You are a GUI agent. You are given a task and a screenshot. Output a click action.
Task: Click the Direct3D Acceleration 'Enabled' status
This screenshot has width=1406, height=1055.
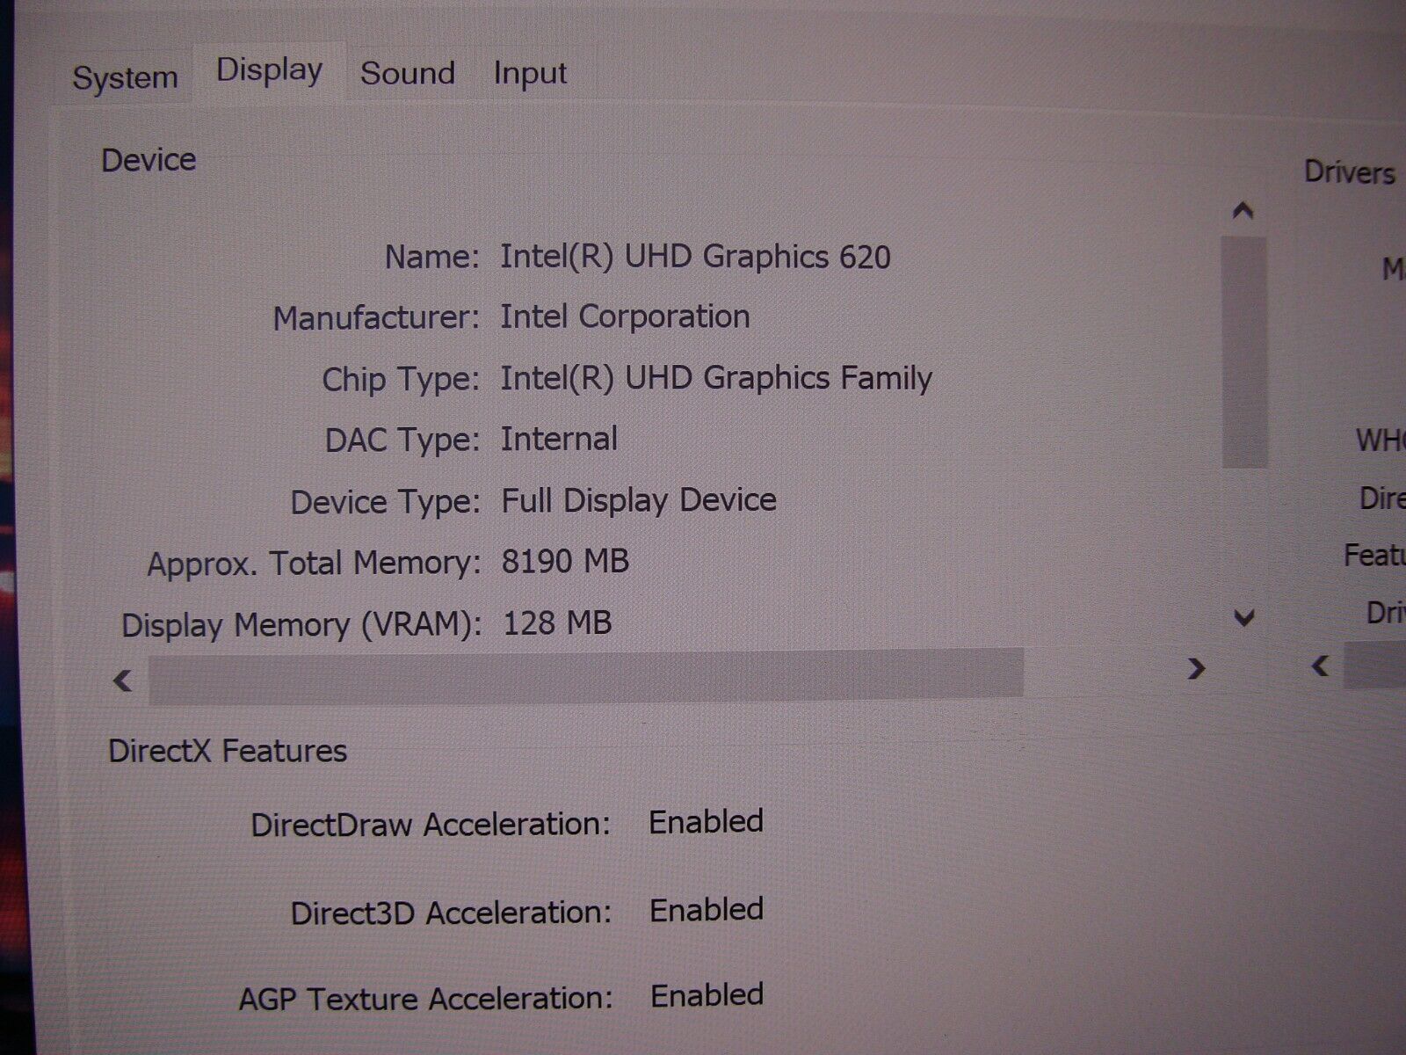[707, 909]
